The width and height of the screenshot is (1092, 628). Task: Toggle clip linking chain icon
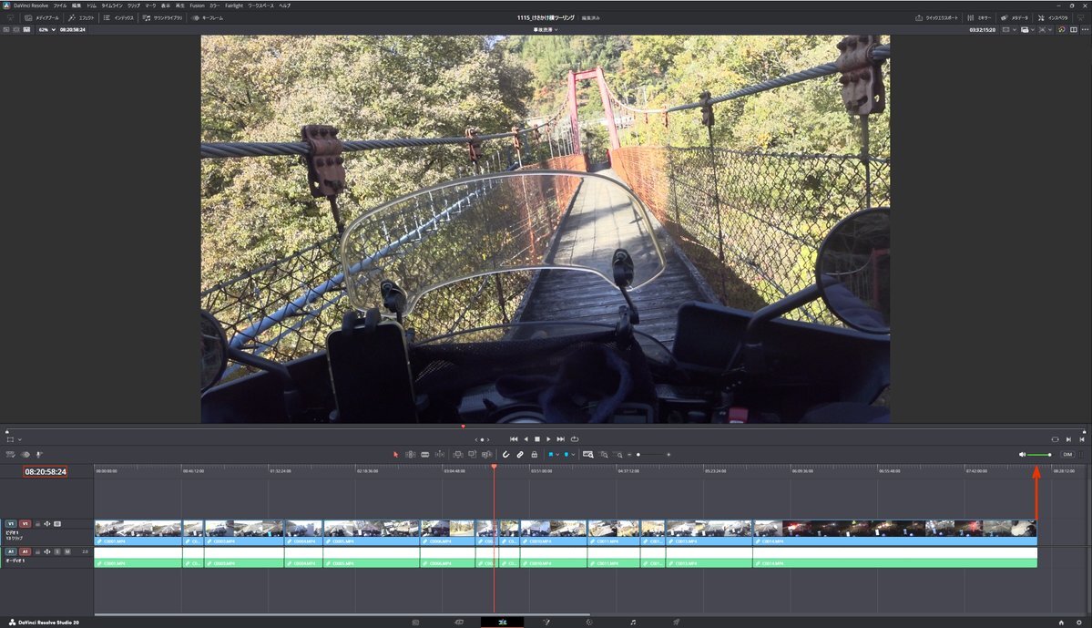point(520,454)
